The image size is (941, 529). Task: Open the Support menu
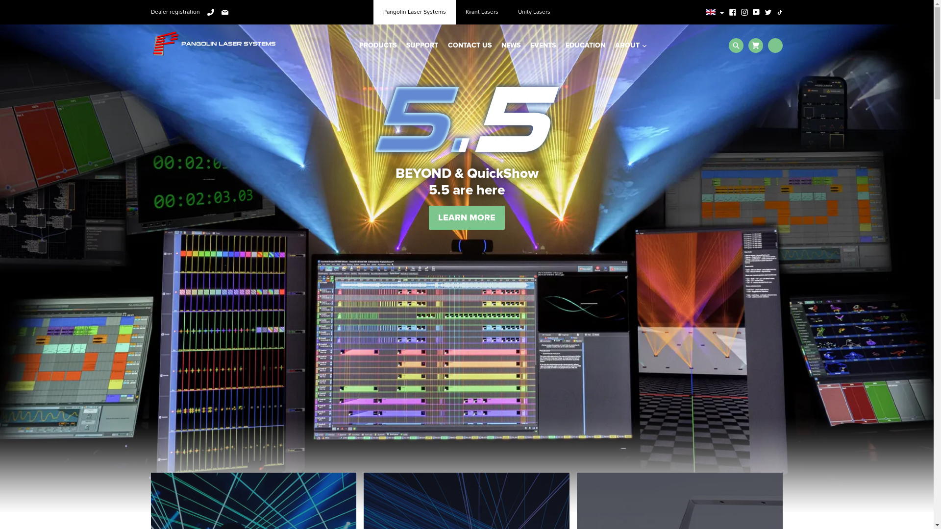point(422,46)
